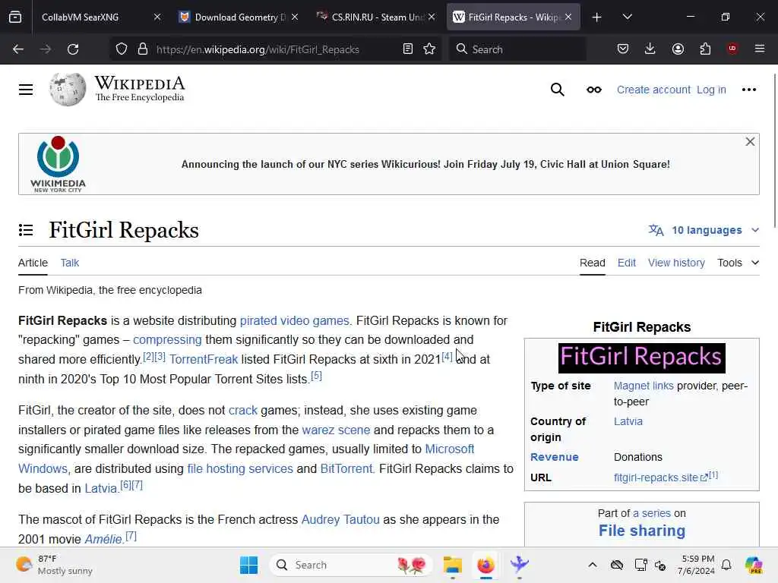Screen dimensions: 778x583
Task: Close the CollabVM SearXNG tab
Action: point(157,17)
